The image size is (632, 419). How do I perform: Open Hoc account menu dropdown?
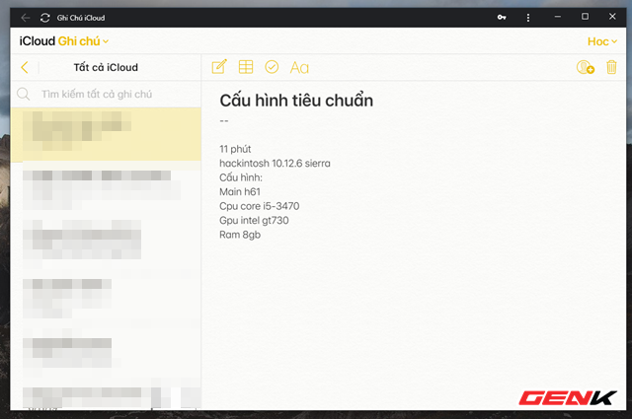click(602, 41)
